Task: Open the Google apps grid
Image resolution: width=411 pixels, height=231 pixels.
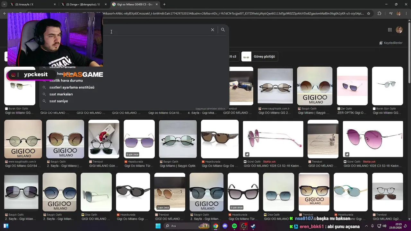Action: pyautogui.click(x=389, y=30)
